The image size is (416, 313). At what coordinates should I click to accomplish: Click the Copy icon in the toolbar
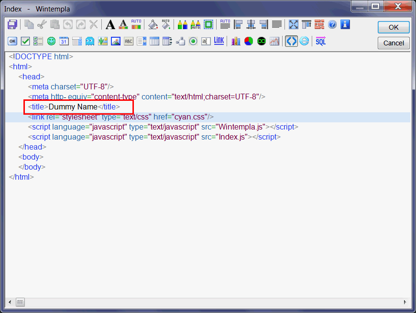click(x=29, y=25)
